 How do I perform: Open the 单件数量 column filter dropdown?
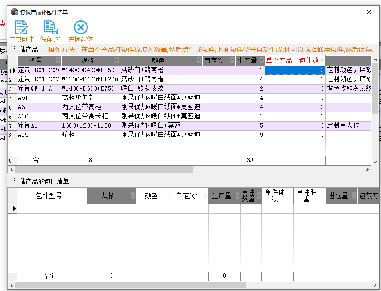259,195
